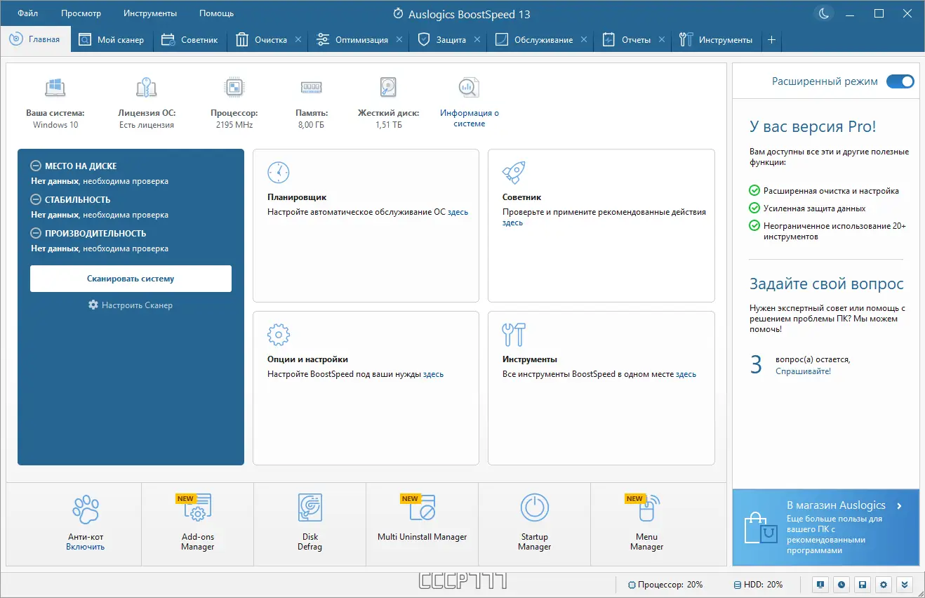Click the settings gear icon in status bar

coord(884,584)
